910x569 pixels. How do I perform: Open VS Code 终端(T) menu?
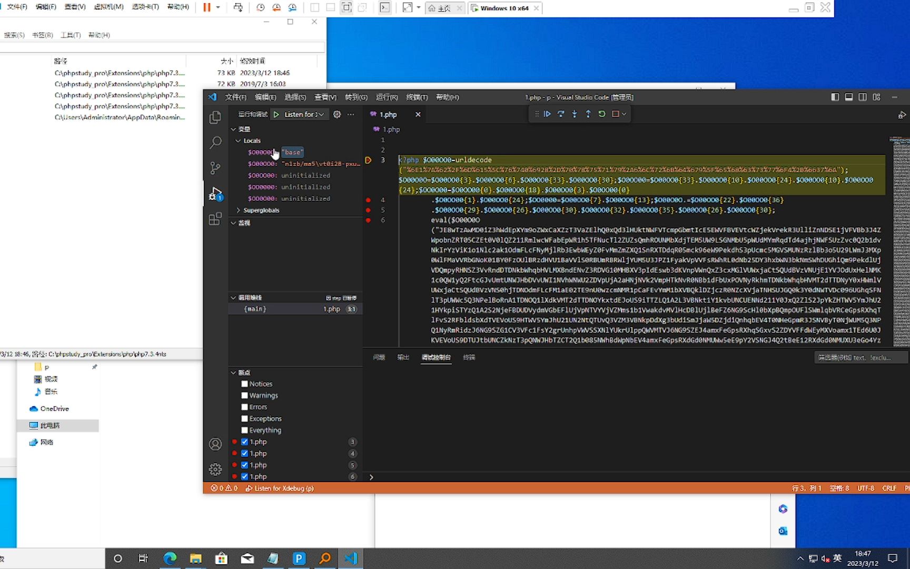[417, 97]
